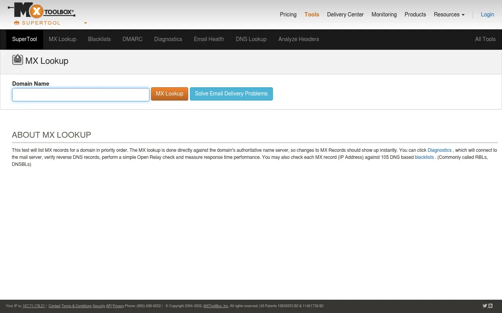
Task: Follow Diagnostics link in the description
Action: click(x=439, y=150)
